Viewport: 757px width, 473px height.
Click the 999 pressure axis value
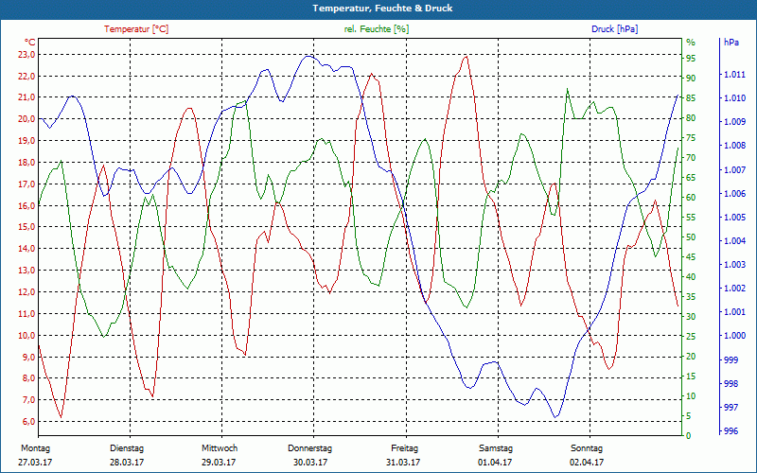click(x=731, y=360)
